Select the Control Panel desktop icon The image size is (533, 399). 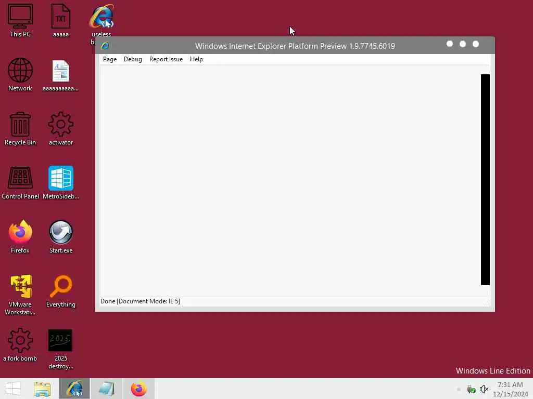[x=20, y=182]
